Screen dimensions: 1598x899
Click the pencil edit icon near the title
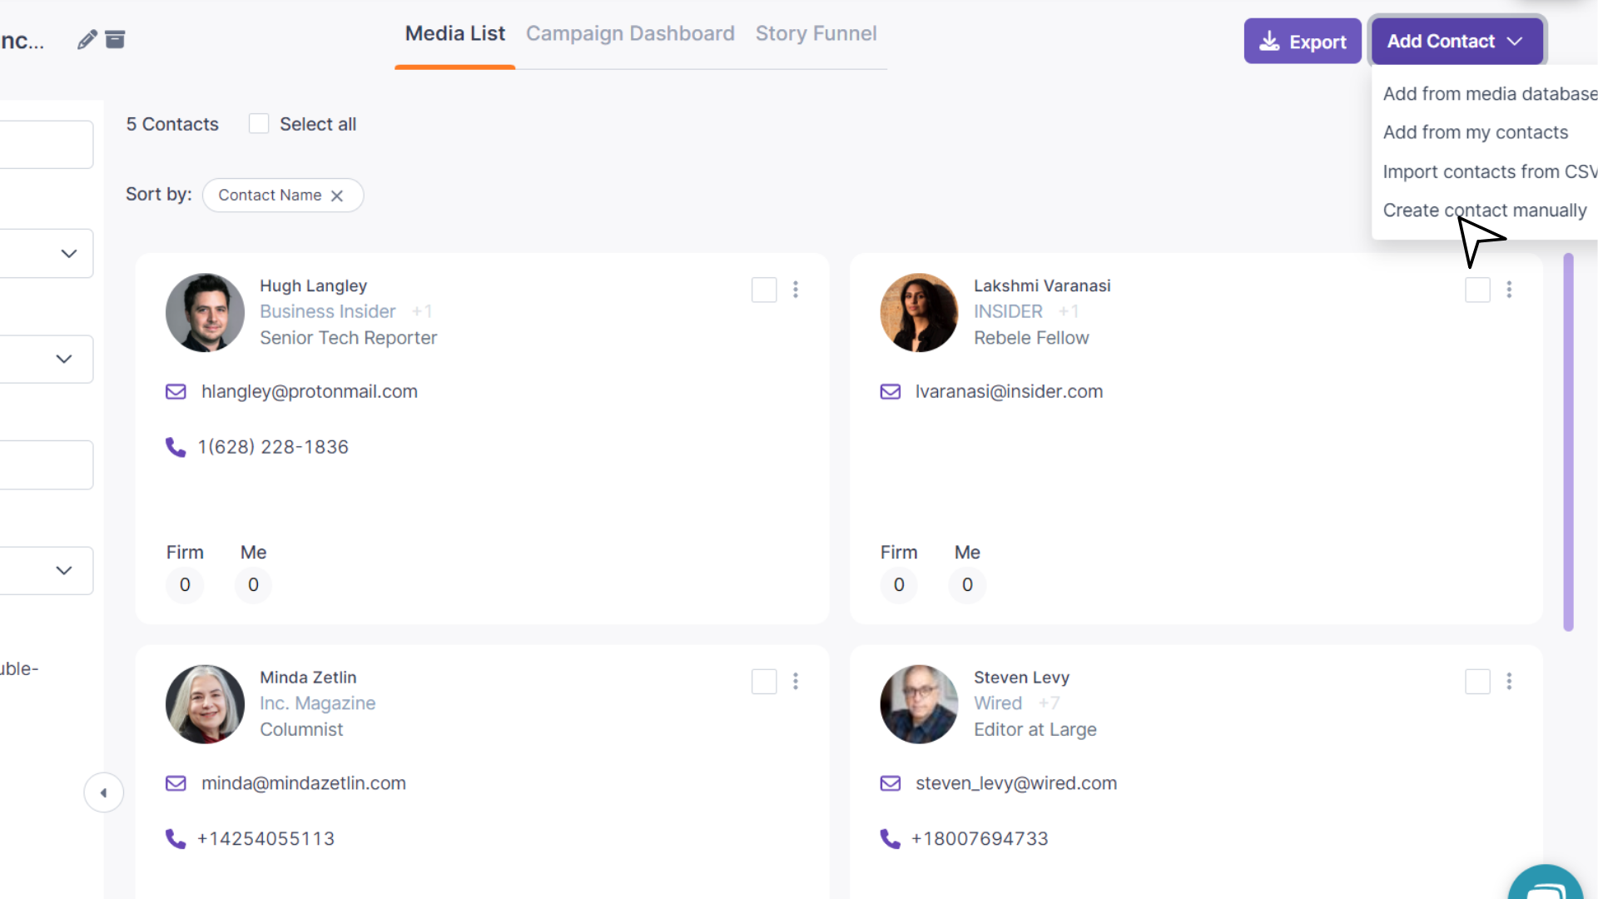click(x=87, y=40)
